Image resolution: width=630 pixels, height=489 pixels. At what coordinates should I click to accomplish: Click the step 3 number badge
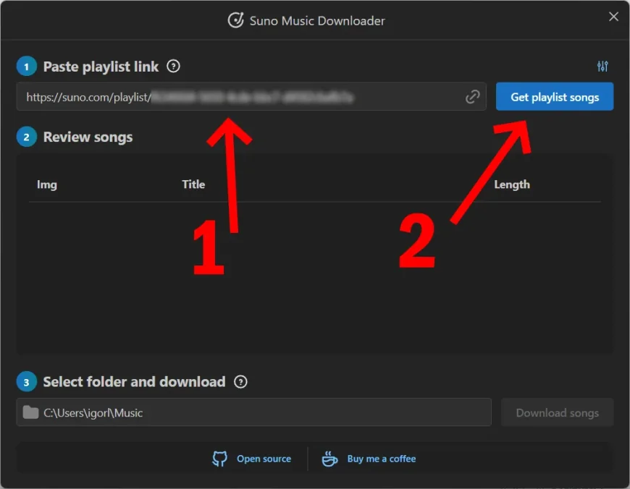(x=27, y=382)
